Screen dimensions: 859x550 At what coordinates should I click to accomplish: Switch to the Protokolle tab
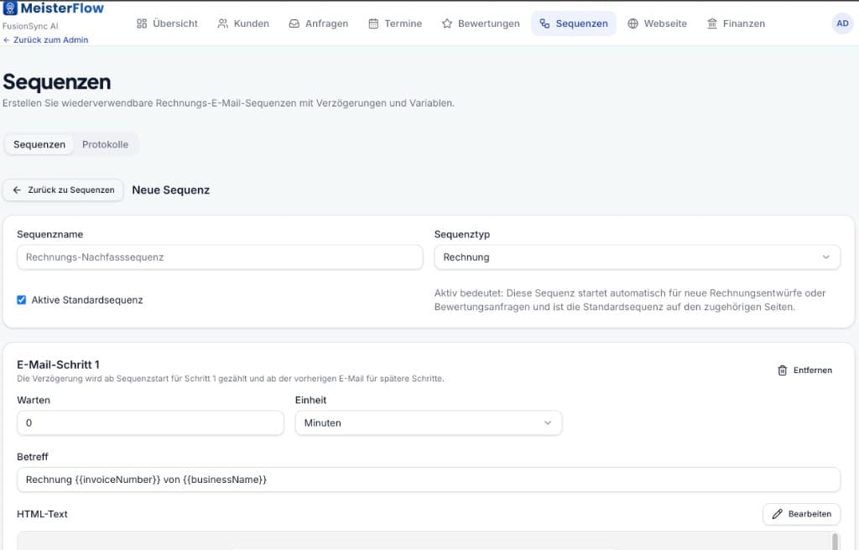pyautogui.click(x=105, y=144)
